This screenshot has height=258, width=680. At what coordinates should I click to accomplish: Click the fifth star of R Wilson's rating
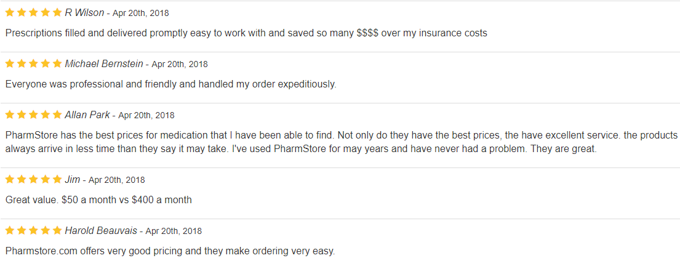pos(57,12)
